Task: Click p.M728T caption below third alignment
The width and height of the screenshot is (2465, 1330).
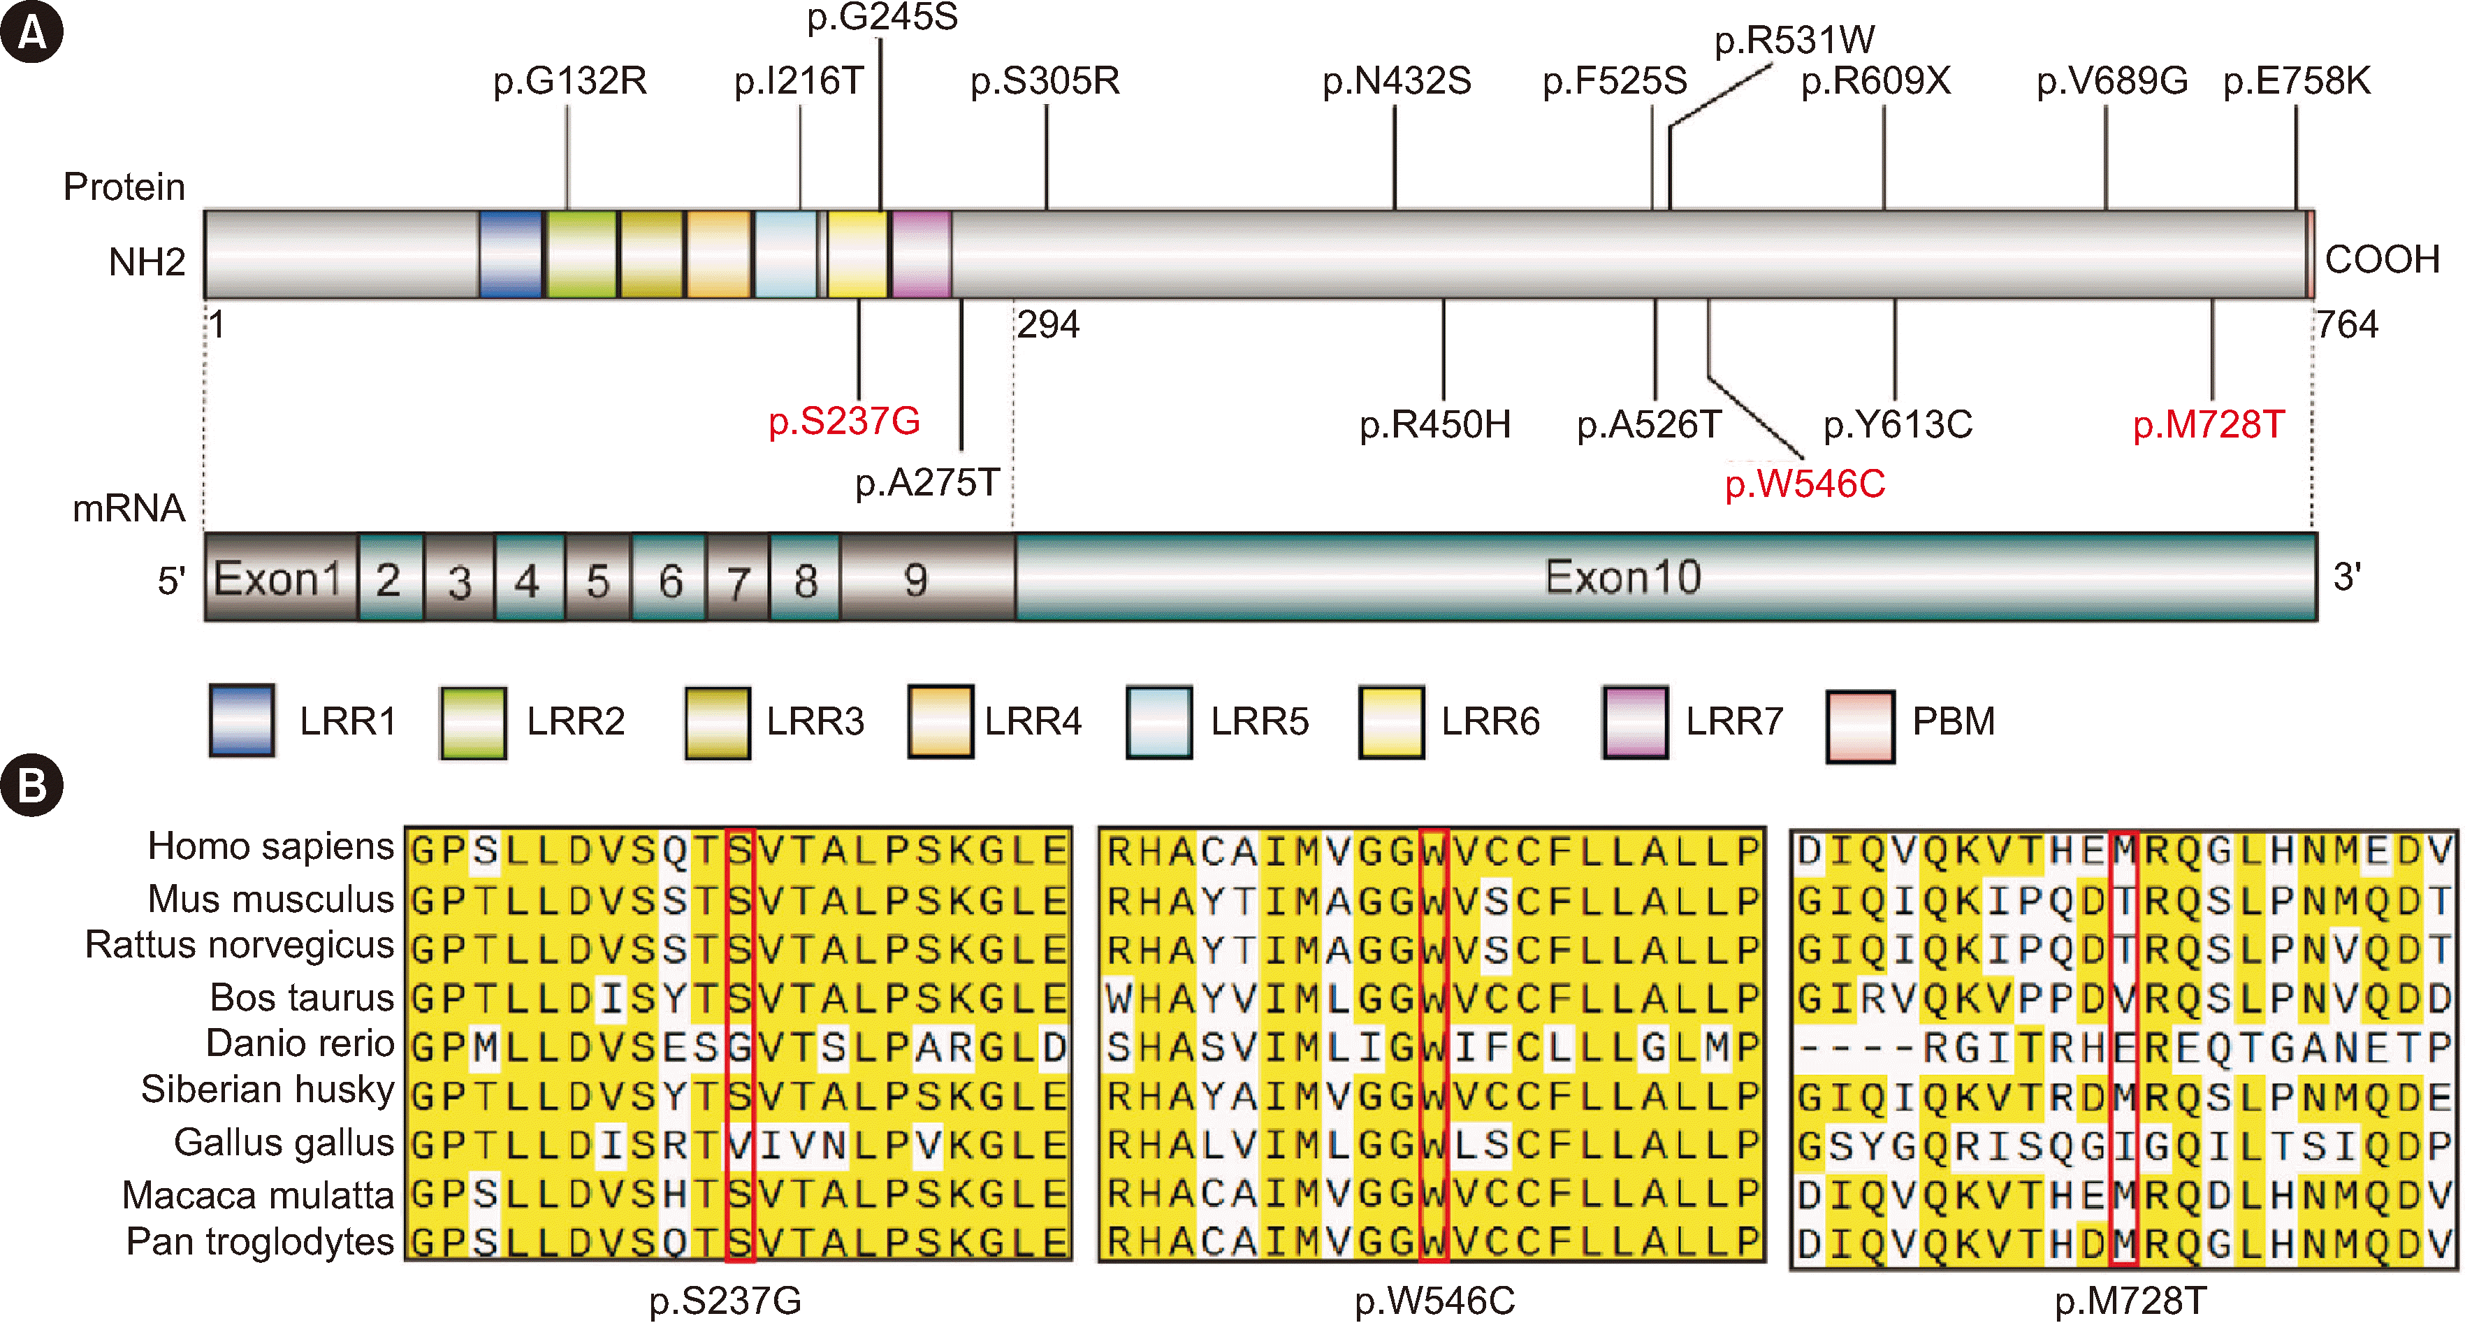Action: (2131, 1301)
